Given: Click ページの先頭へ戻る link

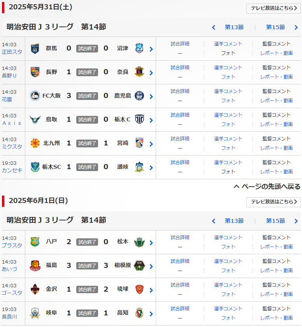Looking at the screenshot, I should [x=267, y=187].
